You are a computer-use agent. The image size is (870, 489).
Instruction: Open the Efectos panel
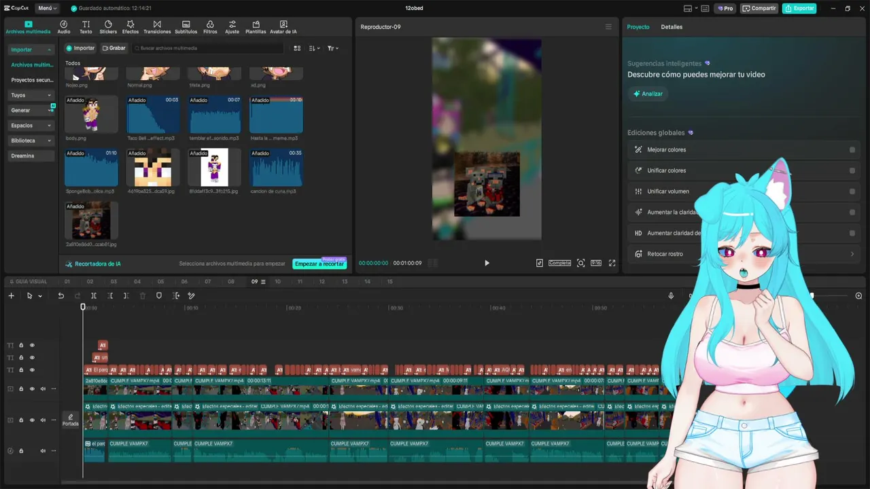coord(130,27)
